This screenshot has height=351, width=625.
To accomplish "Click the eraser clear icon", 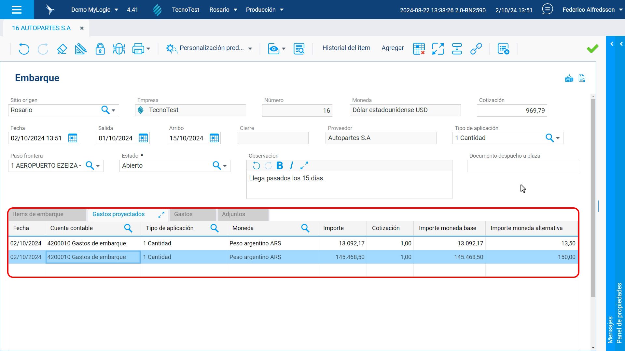I will (x=62, y=49).
